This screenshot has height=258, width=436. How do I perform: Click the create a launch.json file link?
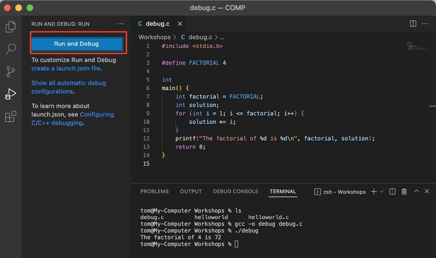tap(66, 68)
